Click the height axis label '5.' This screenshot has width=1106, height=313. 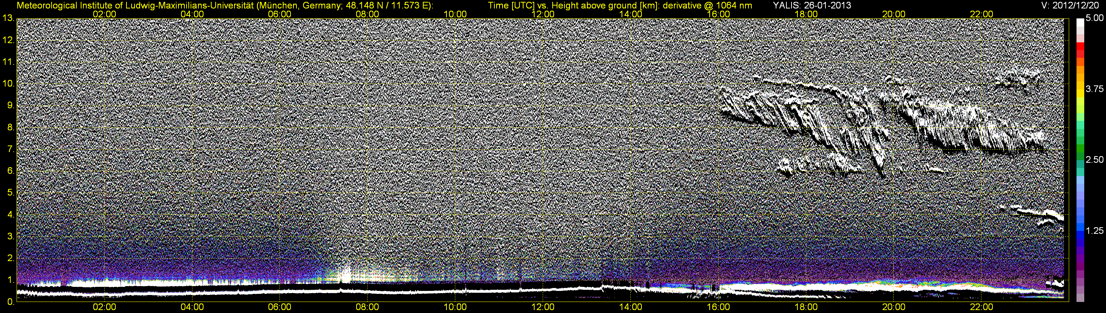11,193
